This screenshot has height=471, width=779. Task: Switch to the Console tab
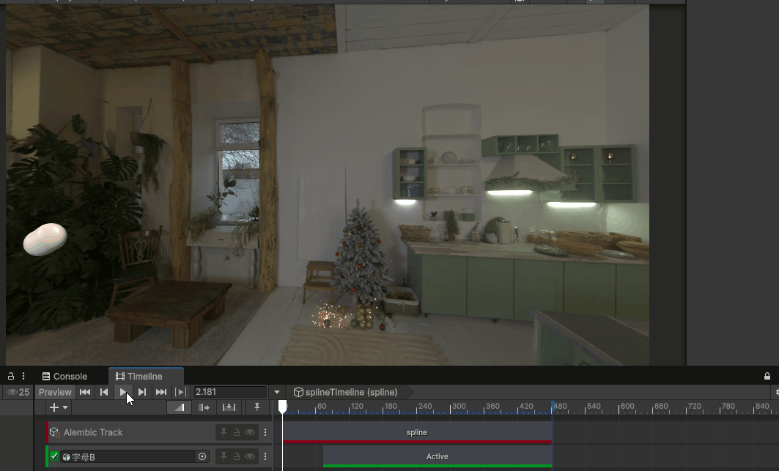click(64, 376)
